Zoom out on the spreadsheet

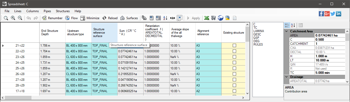[x=20, y=18]
